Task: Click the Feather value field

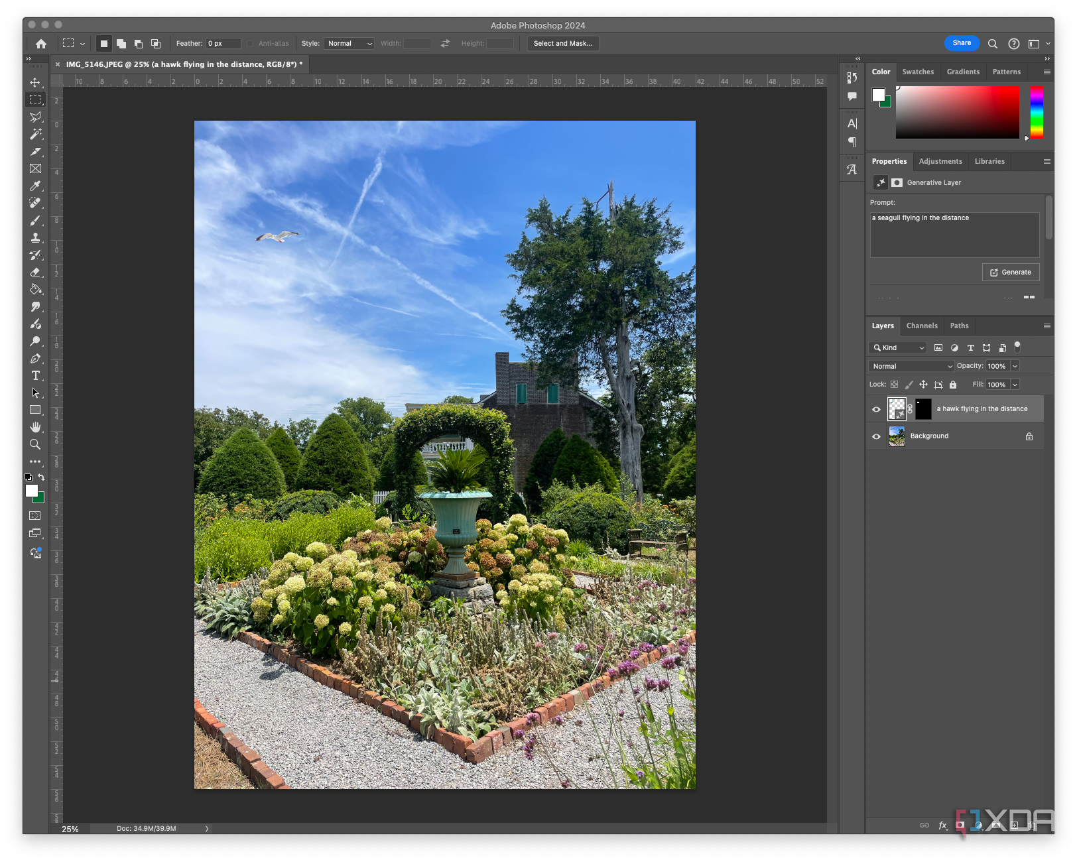Action: [x=223, y=44]
